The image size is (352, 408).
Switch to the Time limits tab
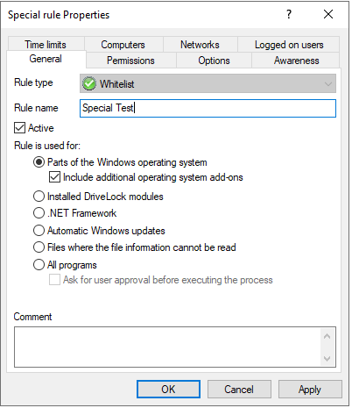point(46,45)
